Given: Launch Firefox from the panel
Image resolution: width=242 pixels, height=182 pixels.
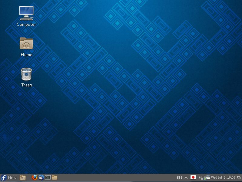Looking at the screenshot, I should (35, 177).
